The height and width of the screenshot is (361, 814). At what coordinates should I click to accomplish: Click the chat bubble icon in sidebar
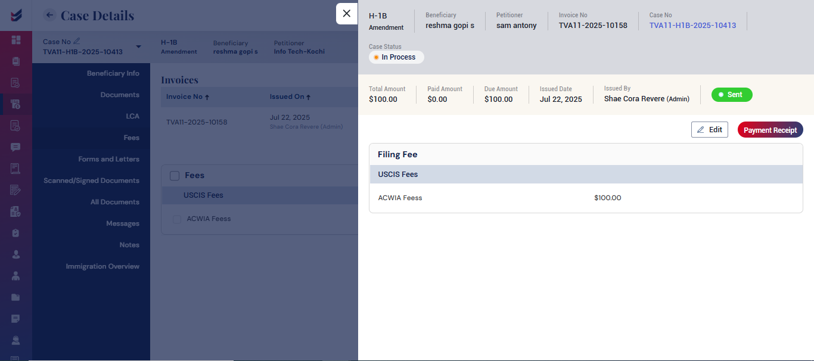coord(16,147)
